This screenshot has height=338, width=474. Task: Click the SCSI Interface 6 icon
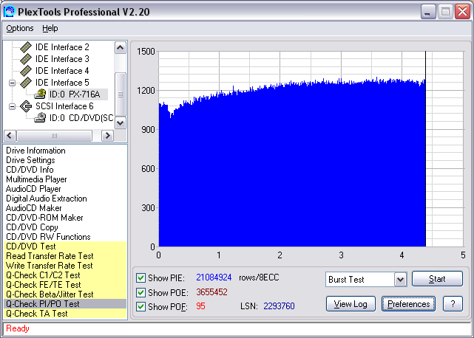[x=26, y=106]
